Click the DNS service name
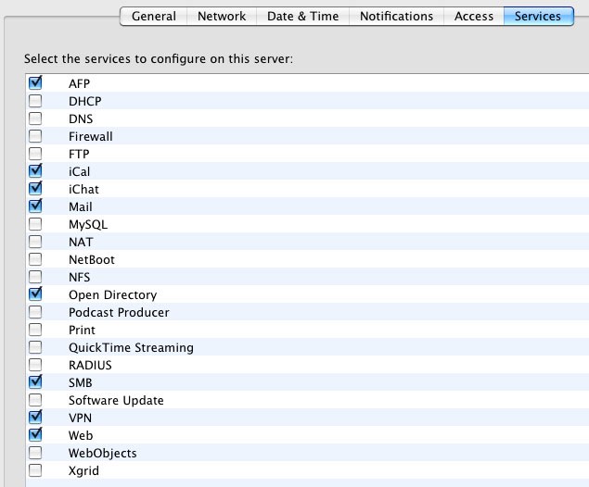589x487 pixels. (81, 119)
